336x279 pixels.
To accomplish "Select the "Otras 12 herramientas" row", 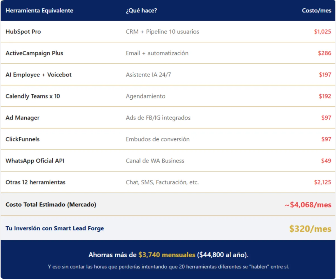I will coord(36,182).
